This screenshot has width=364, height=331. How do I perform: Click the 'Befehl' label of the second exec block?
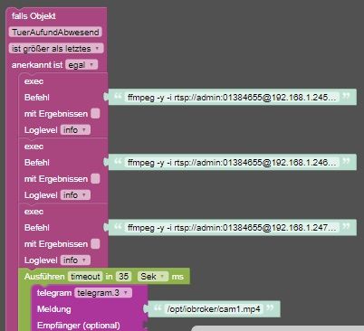click(37, 163)
